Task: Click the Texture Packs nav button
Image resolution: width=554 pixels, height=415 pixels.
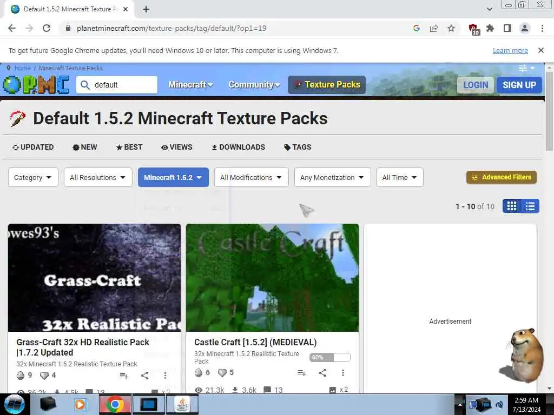Action: 327,85
